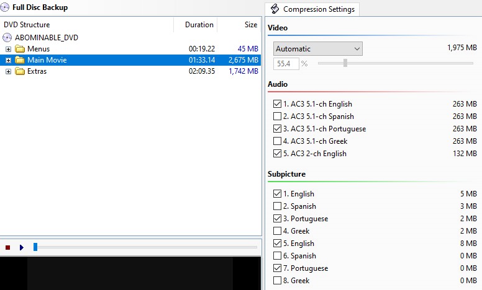482x290 pixels.
Task: Check audio 2. AC3 5.1-ch Spanish
Action: click(277, 116)
